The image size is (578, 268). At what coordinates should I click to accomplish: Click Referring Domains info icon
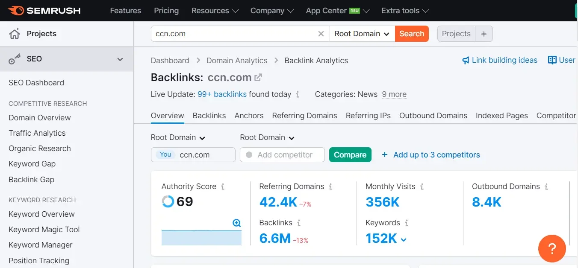point(330,186)
